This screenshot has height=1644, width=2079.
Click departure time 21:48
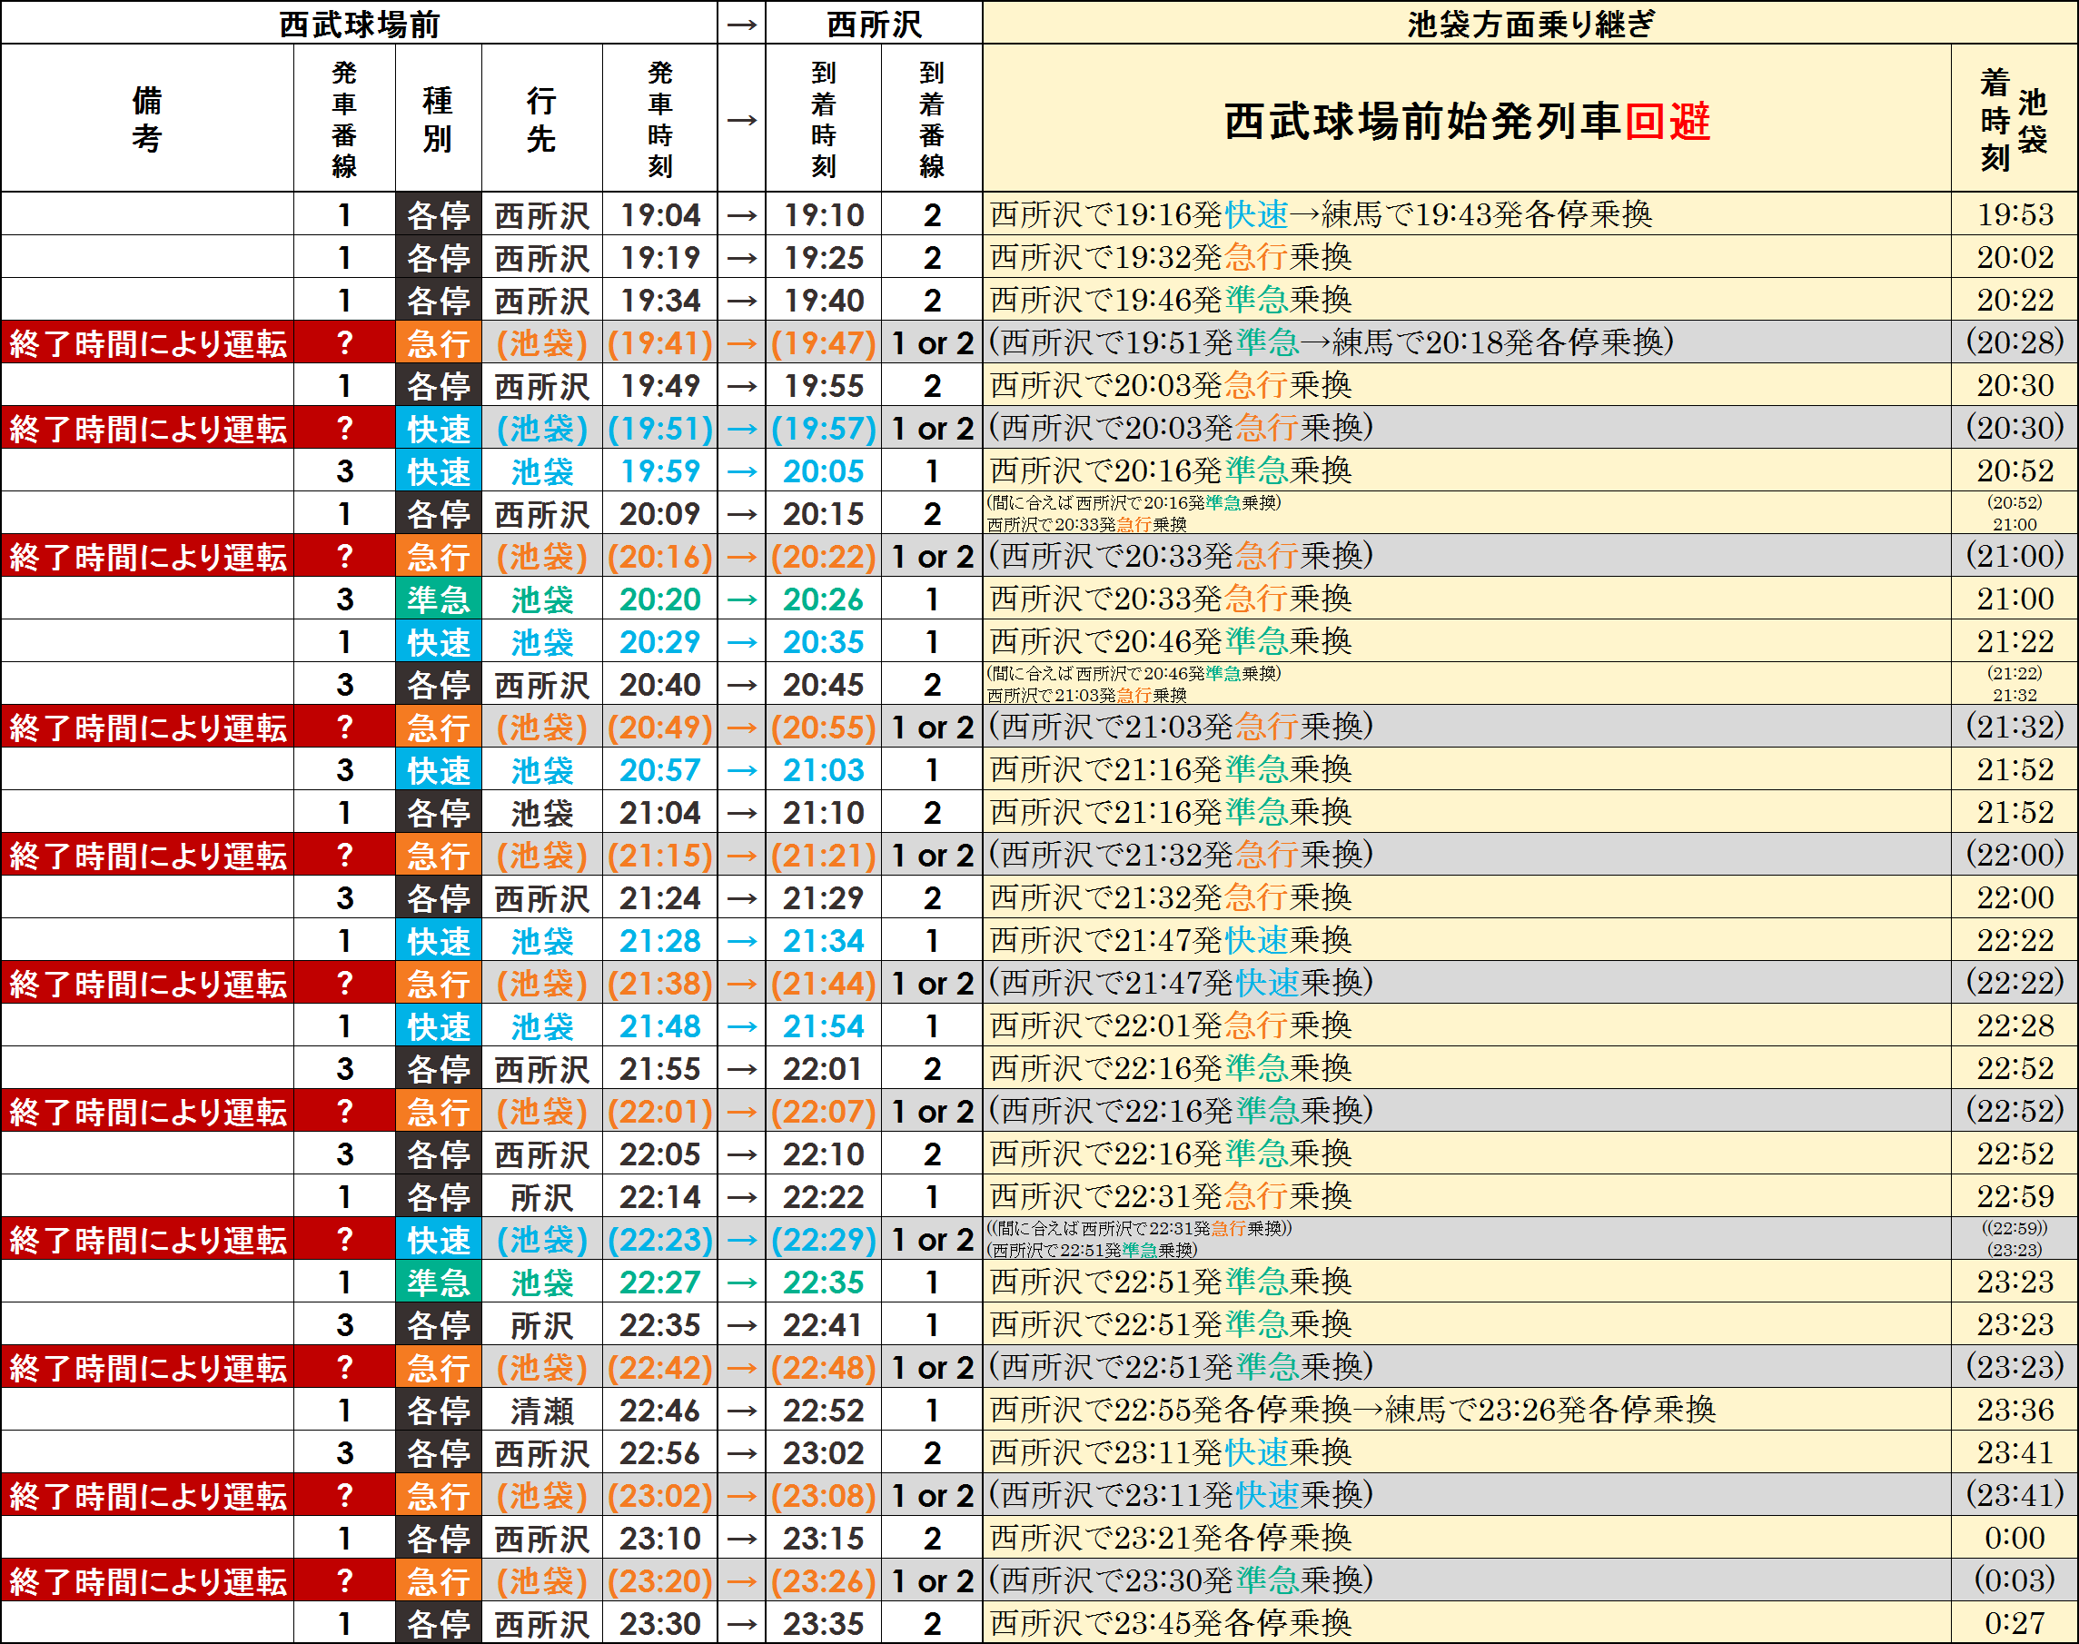(660, 1026)
